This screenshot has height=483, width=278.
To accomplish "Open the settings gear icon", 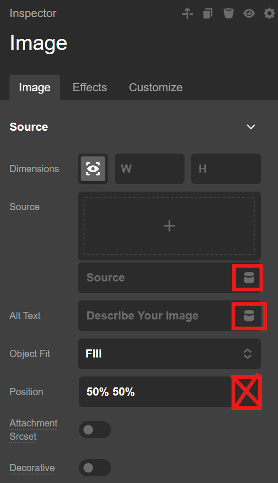I will pyautogui.click(x=269, y=14).
